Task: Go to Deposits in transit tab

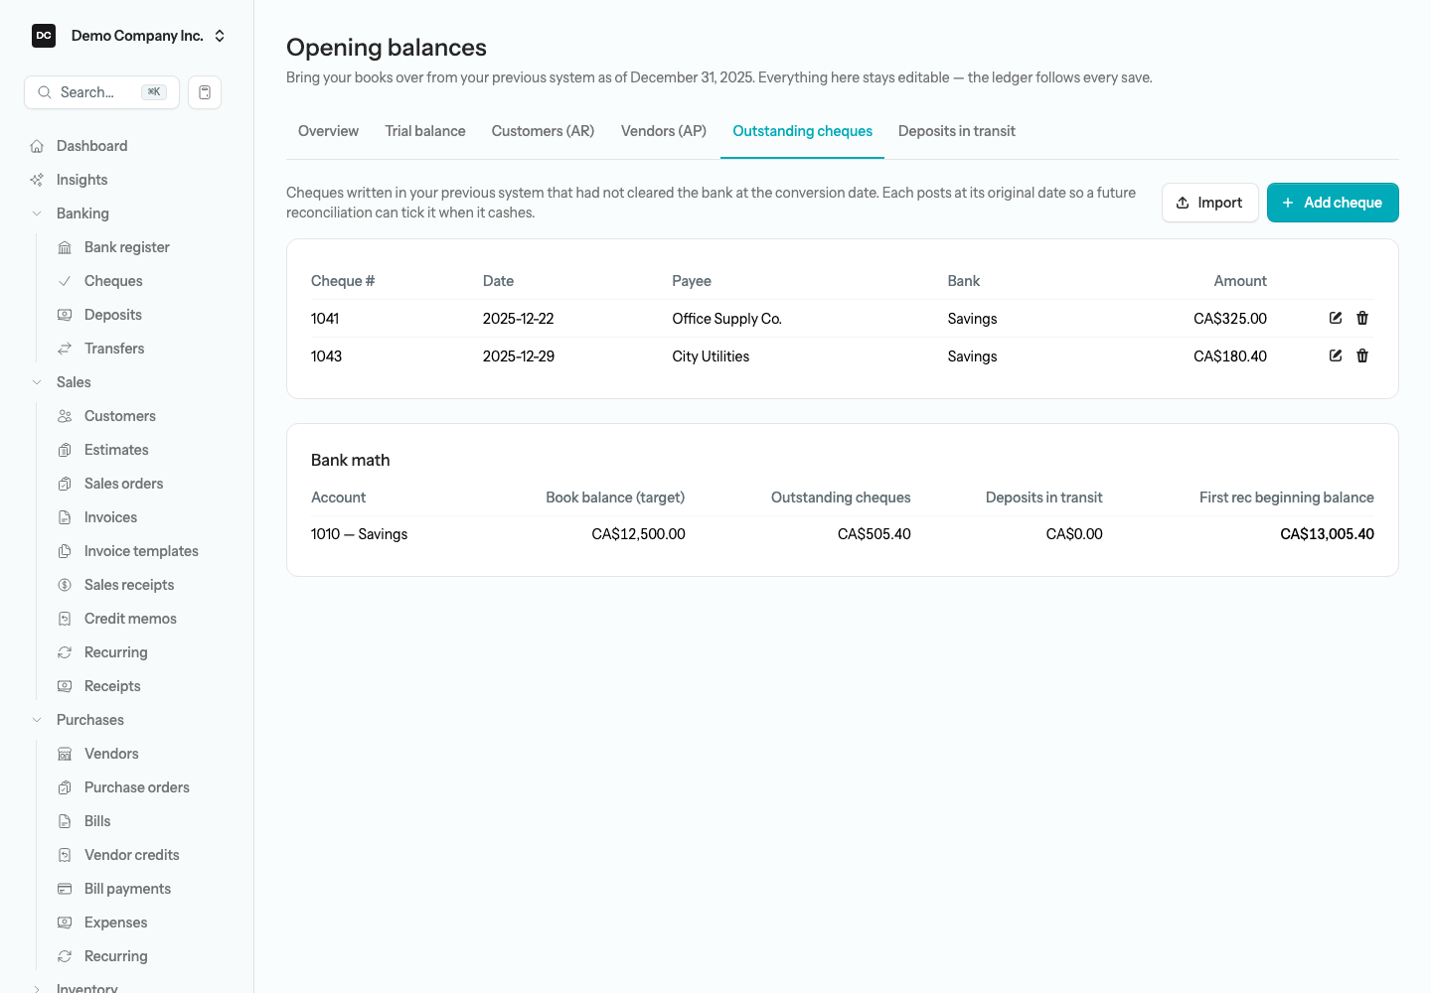Action: tap(957, 131)
